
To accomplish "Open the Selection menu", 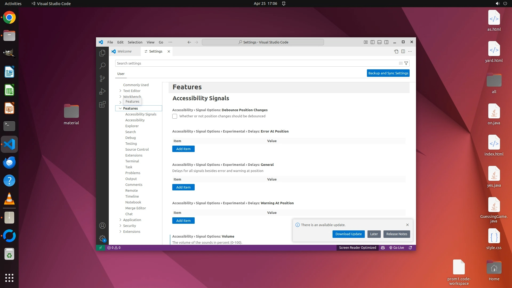I will coord(135,42).
